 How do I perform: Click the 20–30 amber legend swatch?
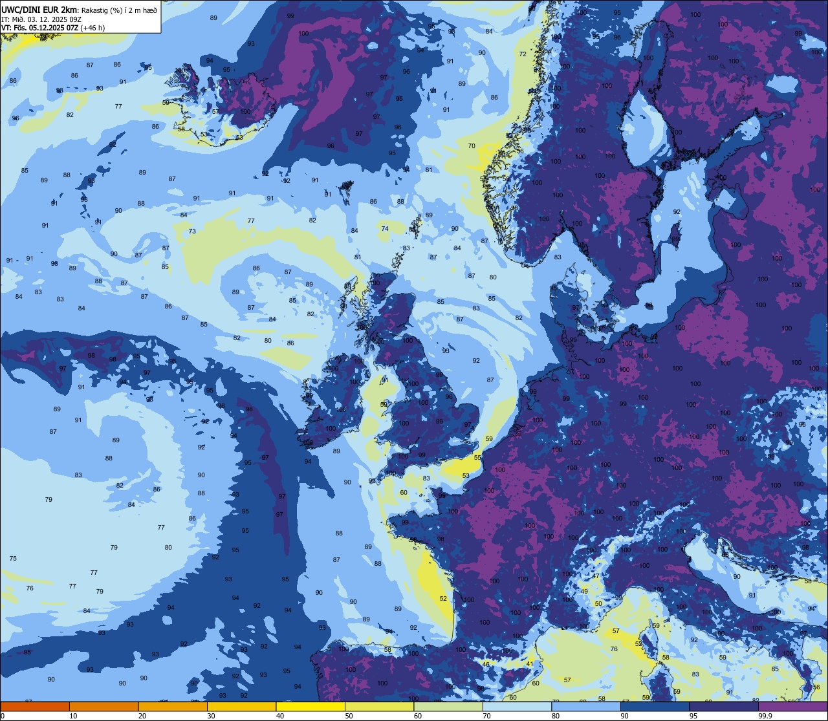click(173, 706)
